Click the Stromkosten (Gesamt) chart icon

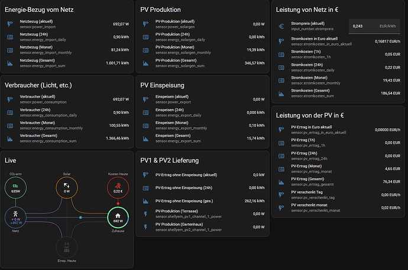(x=281, y=93)
